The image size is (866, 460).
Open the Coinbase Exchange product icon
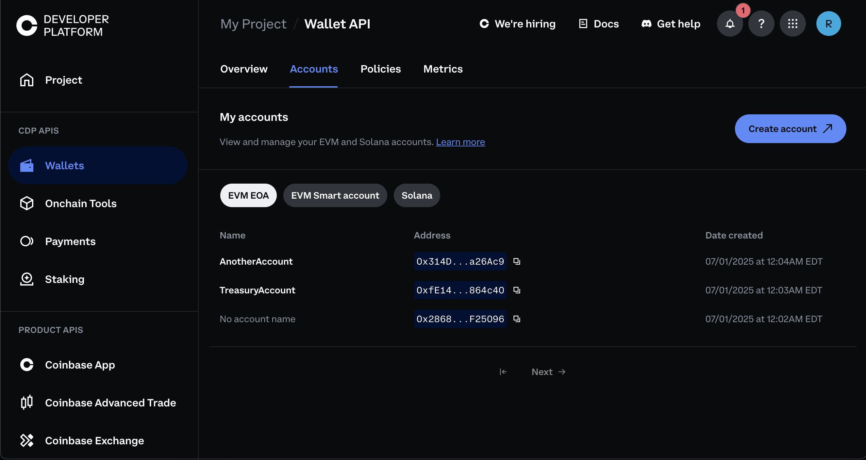coord(27,440)
